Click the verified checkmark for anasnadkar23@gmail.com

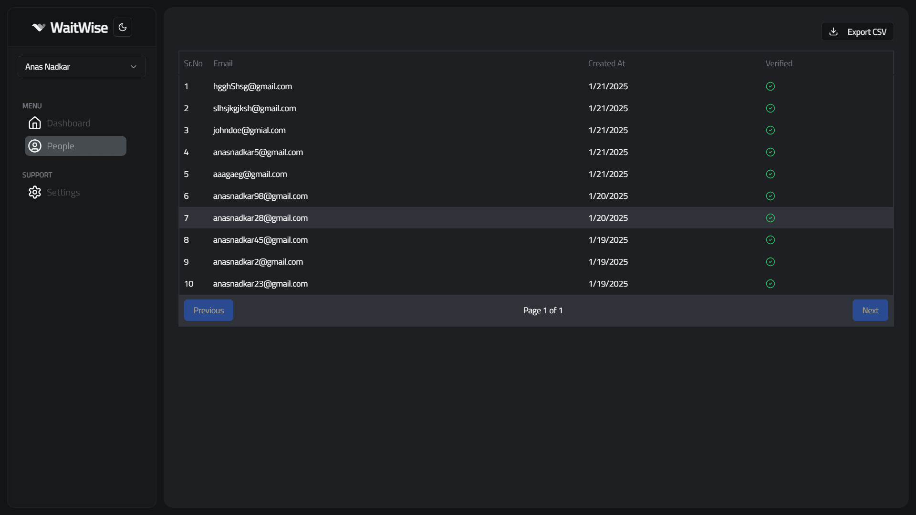(770, 284)
